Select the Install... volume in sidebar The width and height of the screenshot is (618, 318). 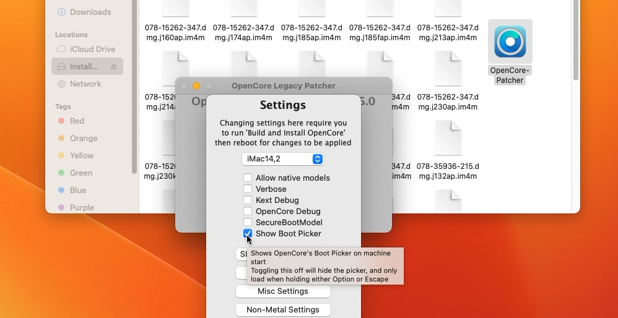tap(87, 67)
